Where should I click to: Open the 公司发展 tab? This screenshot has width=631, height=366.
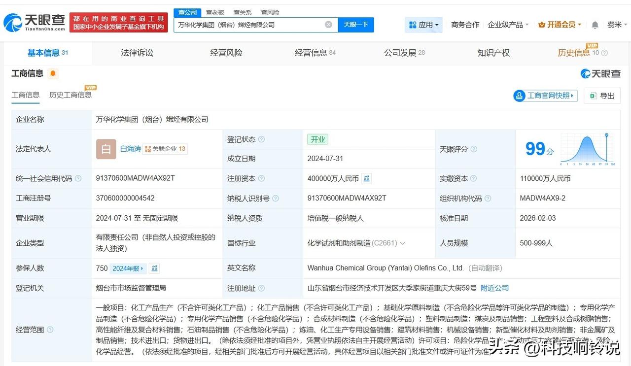(x=405, y=53)
